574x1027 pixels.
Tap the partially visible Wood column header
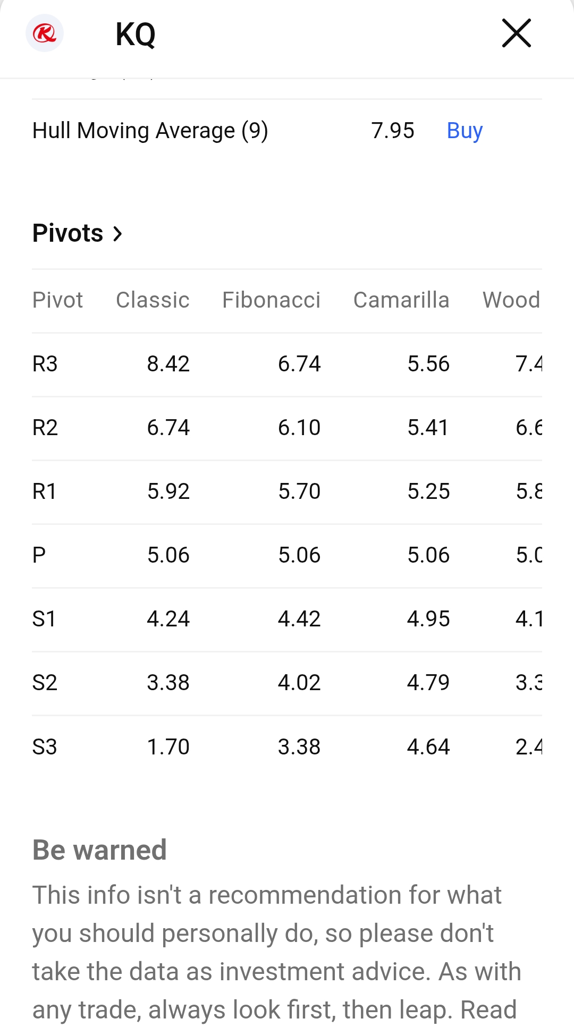pos(511,300)
